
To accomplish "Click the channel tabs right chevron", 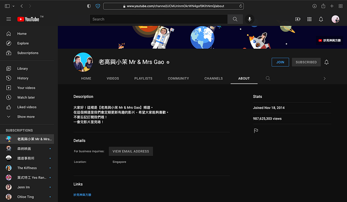I will [x=324, y=78].
